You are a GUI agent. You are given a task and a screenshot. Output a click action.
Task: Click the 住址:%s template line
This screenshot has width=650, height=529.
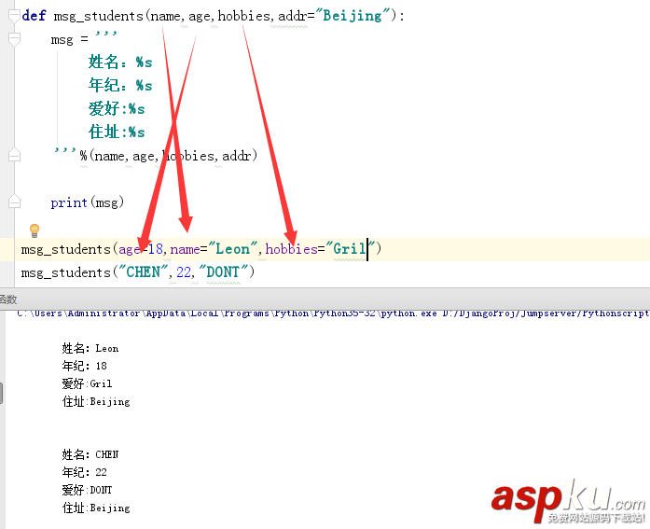[x=117, y=132]
